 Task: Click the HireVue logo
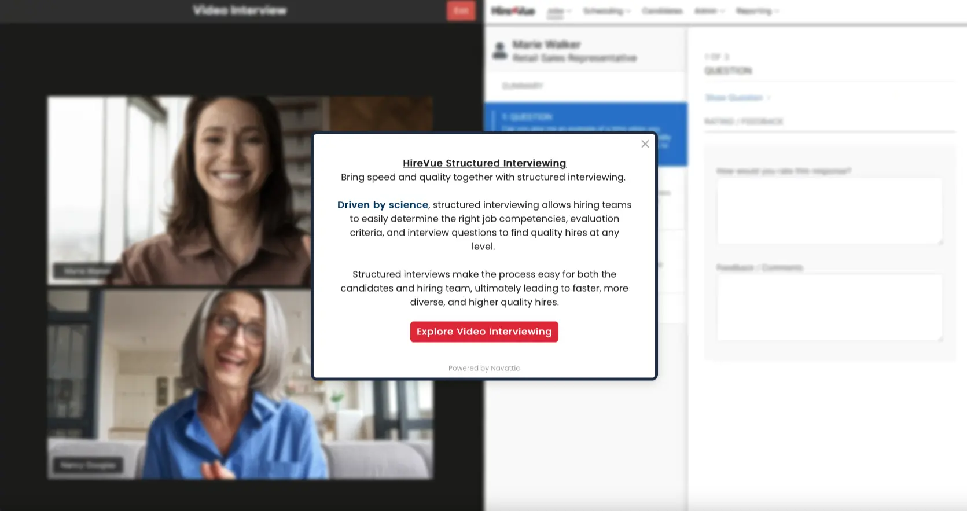[513, 11]
